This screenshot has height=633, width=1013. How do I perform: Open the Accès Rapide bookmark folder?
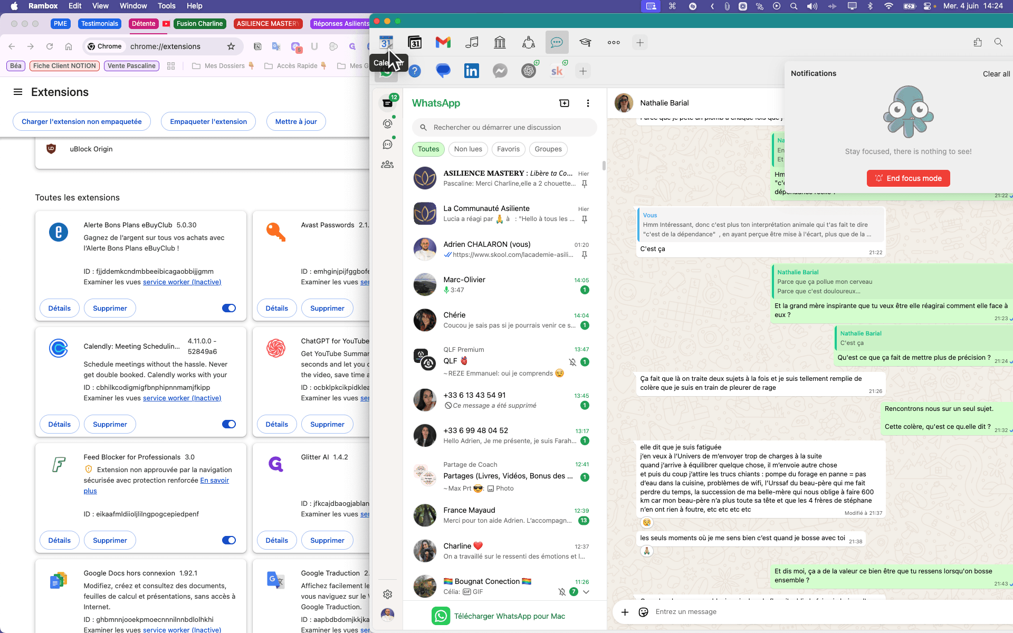pyautogui.click(x=295, y=66)
